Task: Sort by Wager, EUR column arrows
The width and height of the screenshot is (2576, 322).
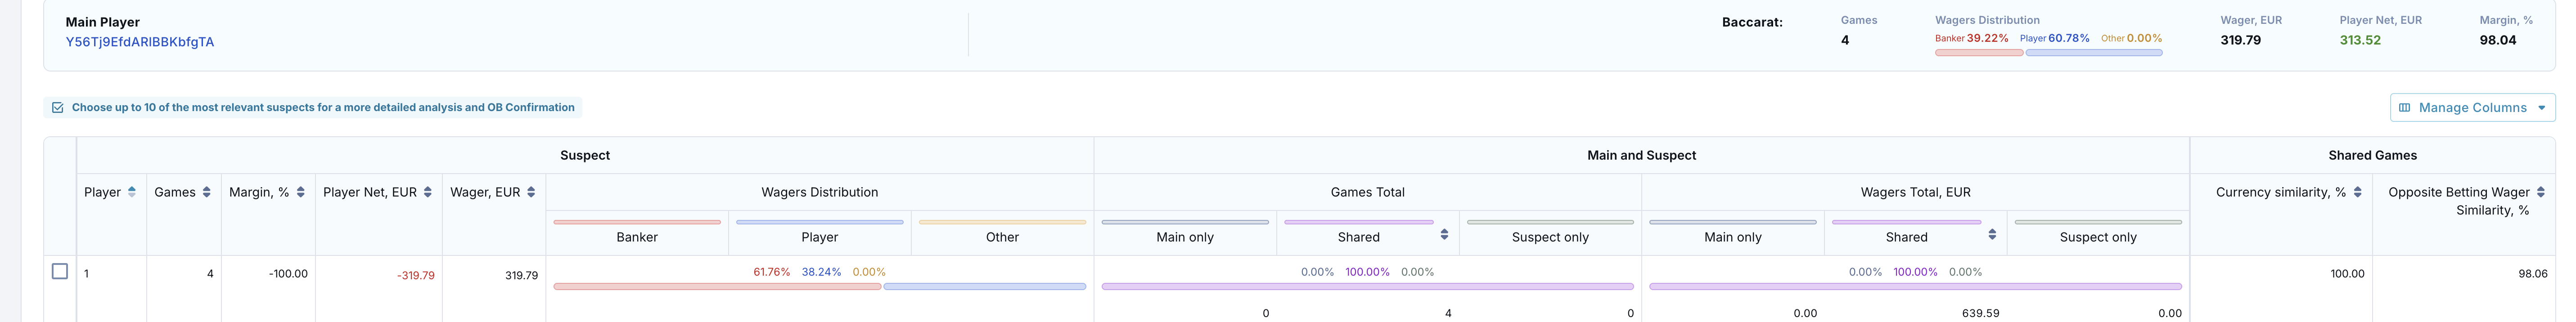Action: 531,192
